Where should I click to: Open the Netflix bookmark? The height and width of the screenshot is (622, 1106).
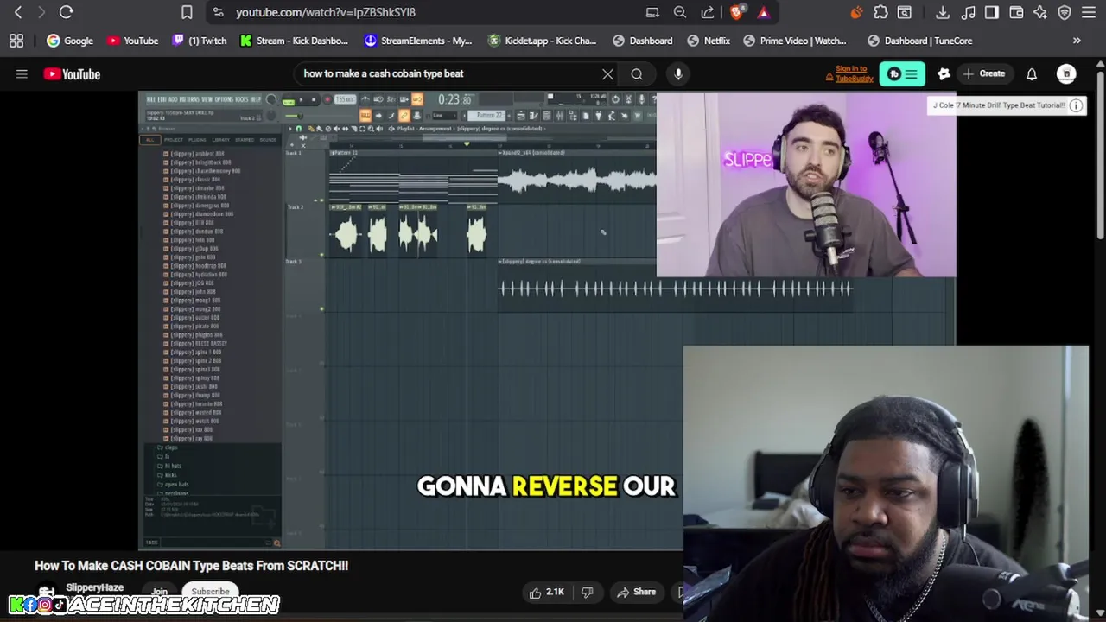709,41
